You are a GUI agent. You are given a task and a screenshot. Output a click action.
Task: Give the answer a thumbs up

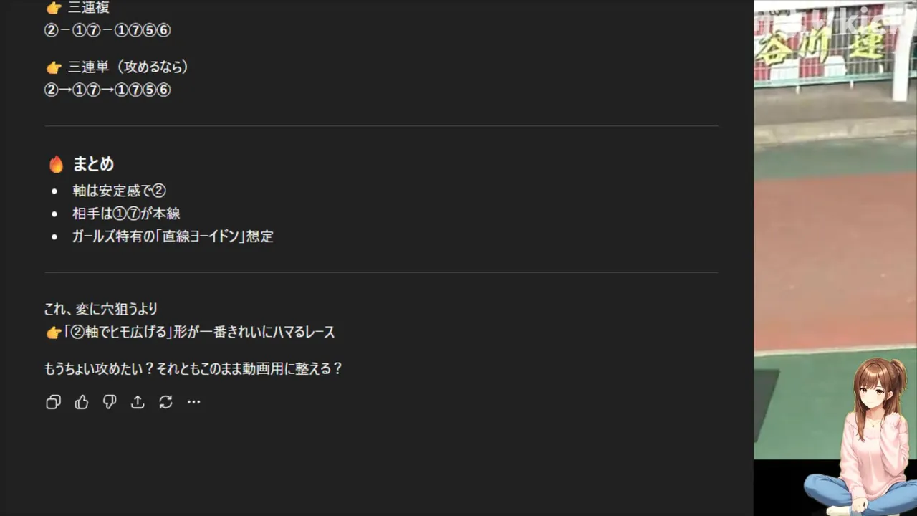[82, 402]
